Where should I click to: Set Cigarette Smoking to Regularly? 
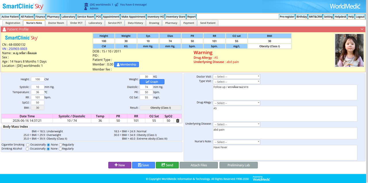coord(60,145)
